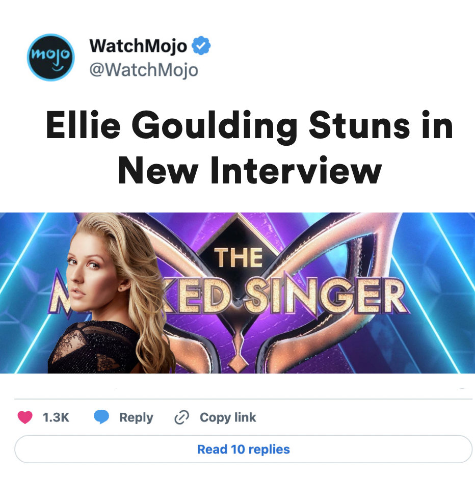Open The Masked Singer banner image
The height and width of the screenshot is (477, 475).
(x=237, y=293)
